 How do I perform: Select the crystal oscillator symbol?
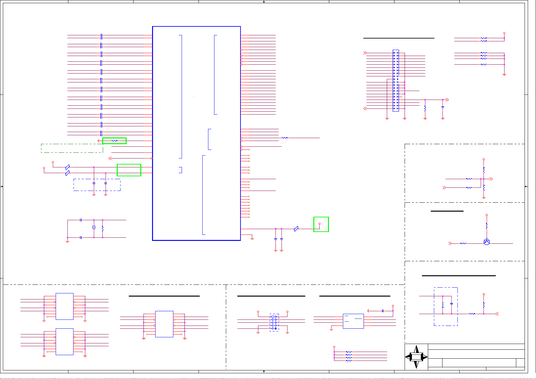94,227
